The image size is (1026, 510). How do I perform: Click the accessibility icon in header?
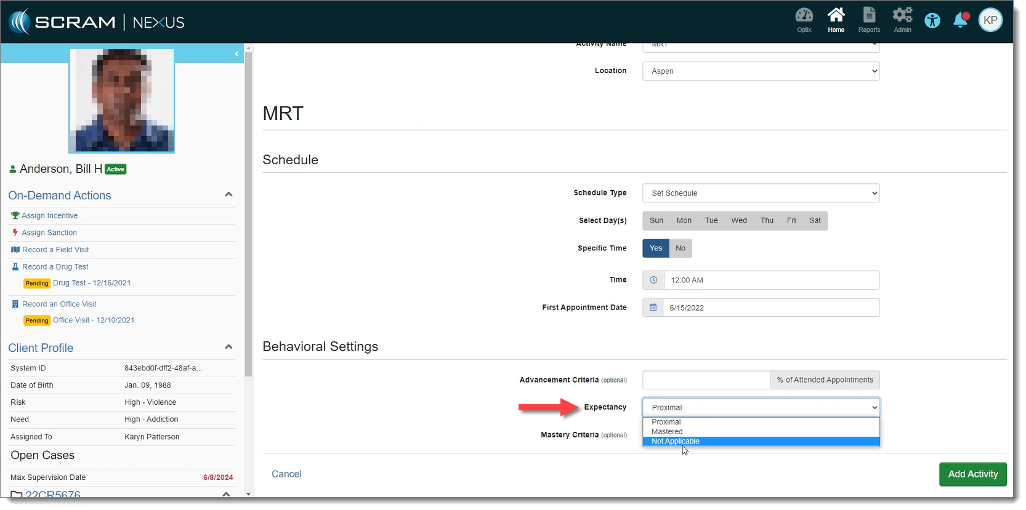coord(932,20)
